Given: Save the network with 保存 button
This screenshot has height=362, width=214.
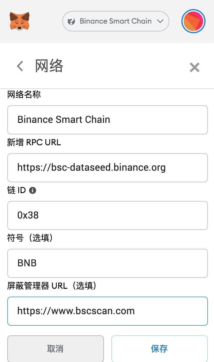Looking at the screenshot, I should (x=159, y=348).
